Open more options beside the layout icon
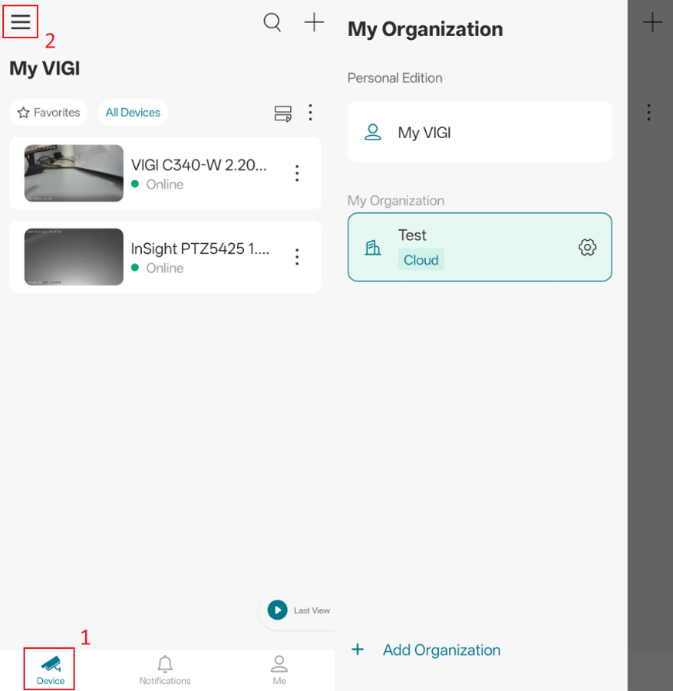Screen dimensions: 673x691 311,113
